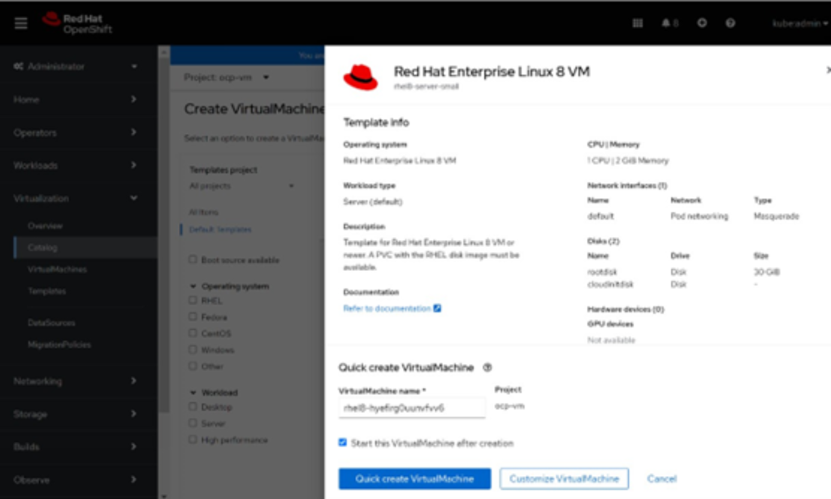Expand the Storage navigation section
Viewport: 831px width, 499px height.
pos(75,414)
